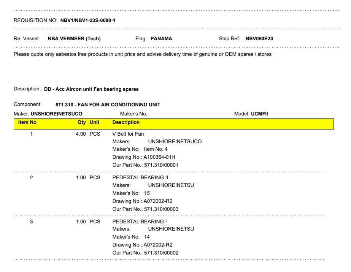This screenshot has height=272, width=351.
Task: Select ship reference NBV050E23
Action: point(259,38)
